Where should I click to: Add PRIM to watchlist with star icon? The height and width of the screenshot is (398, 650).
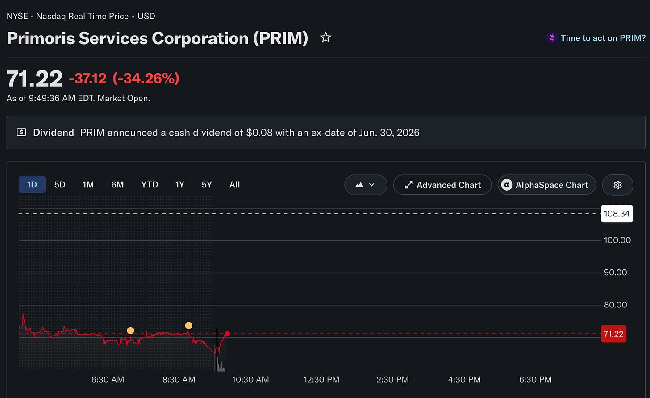326,38
